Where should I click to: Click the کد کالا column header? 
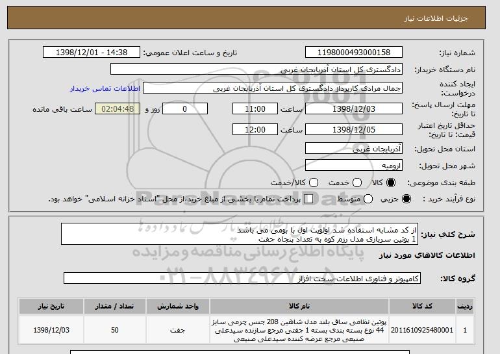[x=422, y=306]
